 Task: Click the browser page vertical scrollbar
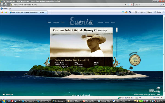(x=164, y=55)
